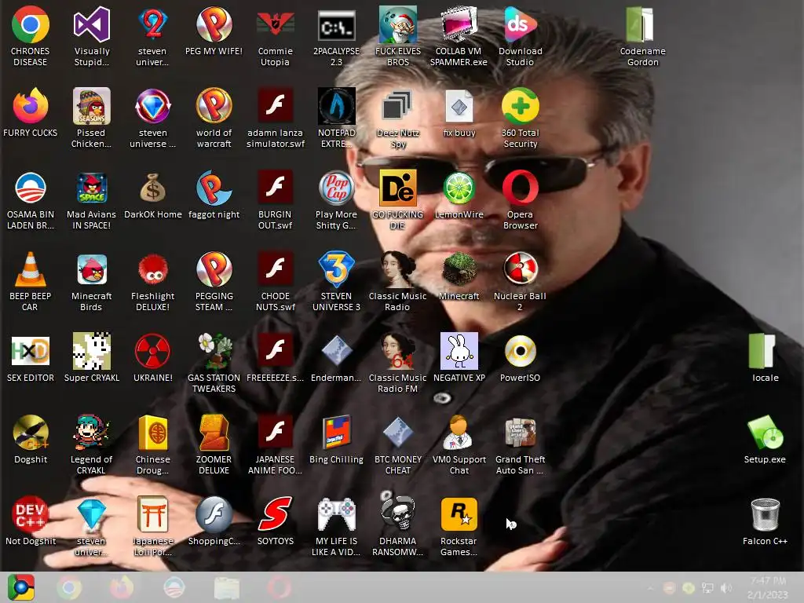This screenshot has height=603, width=804.
Task: Launch Mad Avians IN SPACE! shortcut
Action: 91,188
